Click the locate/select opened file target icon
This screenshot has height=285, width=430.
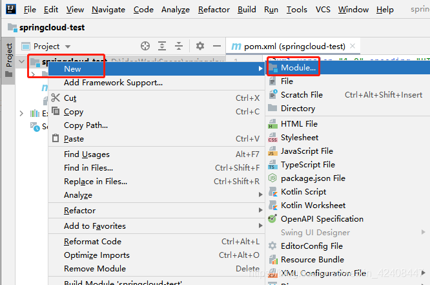click(145, 46)
